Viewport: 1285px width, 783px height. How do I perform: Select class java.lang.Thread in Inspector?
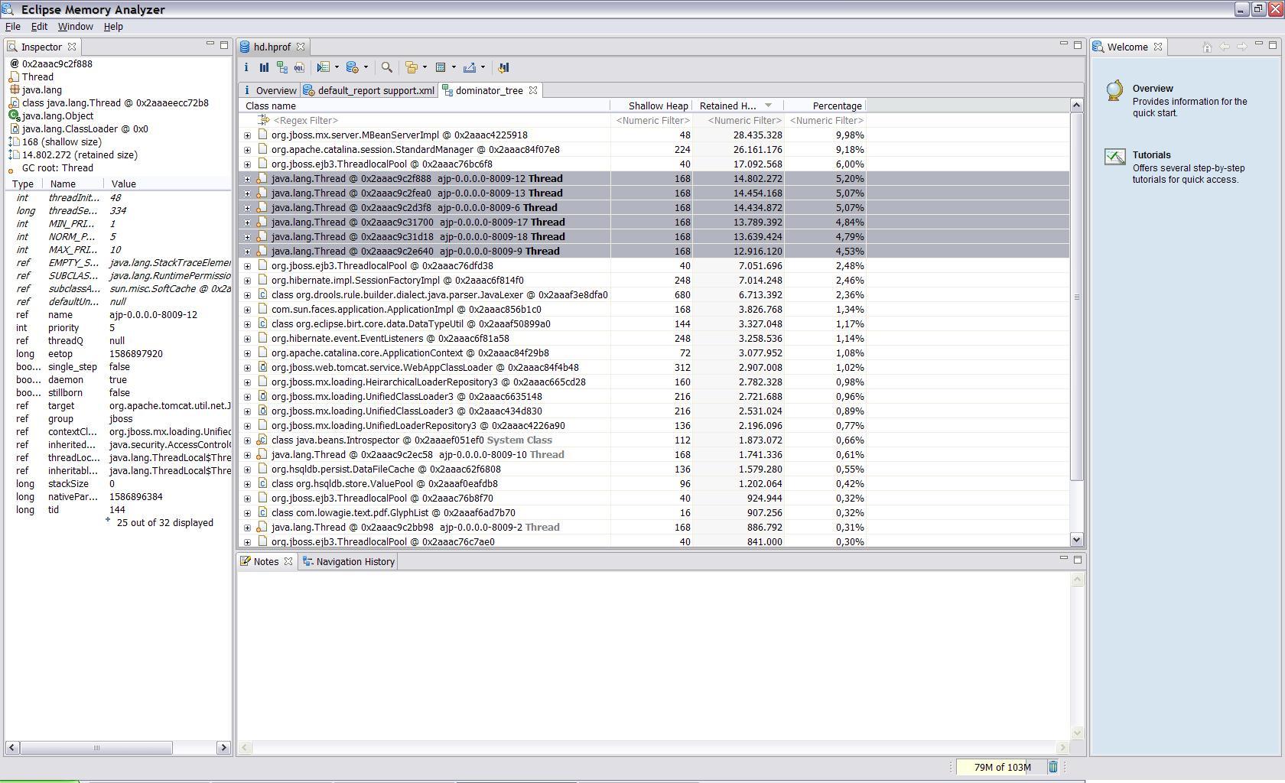115,102
